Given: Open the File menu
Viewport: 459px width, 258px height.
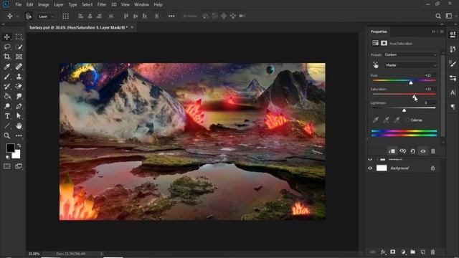Looking at the screenshot, I should (x=19, y=5).
